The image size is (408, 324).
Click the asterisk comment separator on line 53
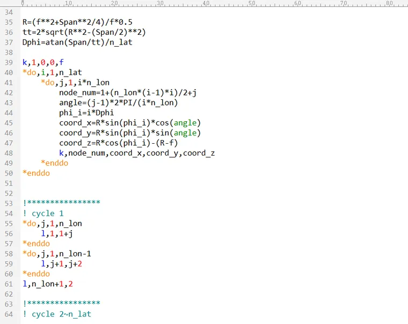pyautogui.click(x=61, y=203)
